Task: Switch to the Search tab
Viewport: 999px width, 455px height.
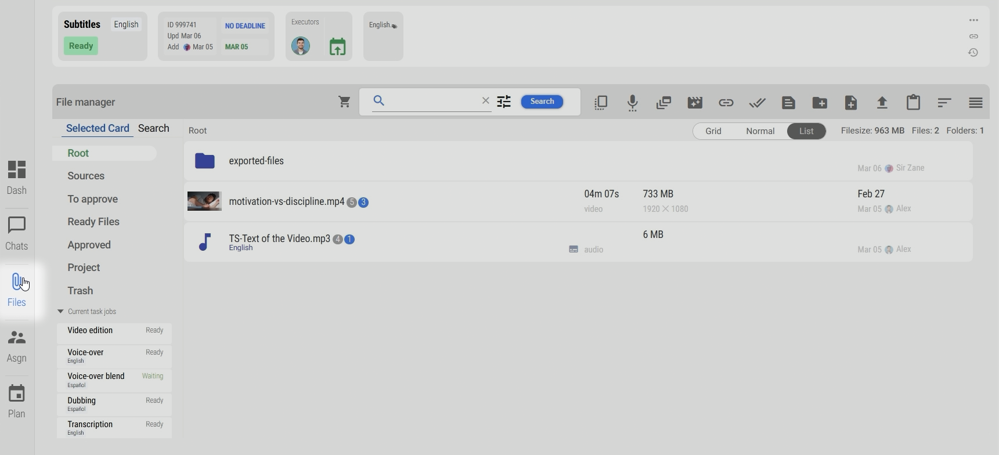Action: coord(153,128)
